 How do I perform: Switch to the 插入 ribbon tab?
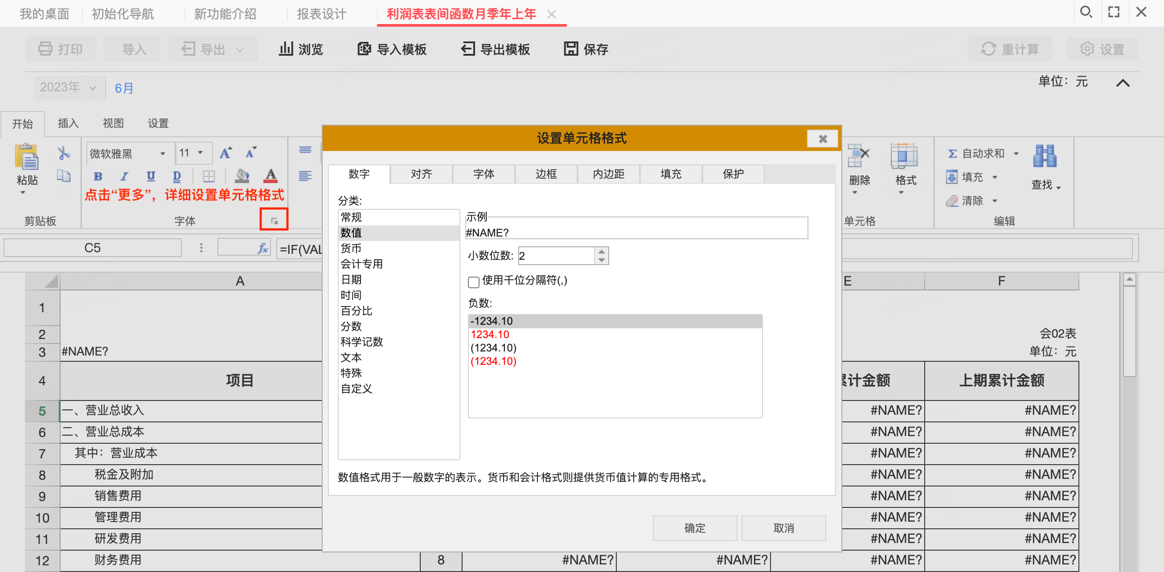67,123
